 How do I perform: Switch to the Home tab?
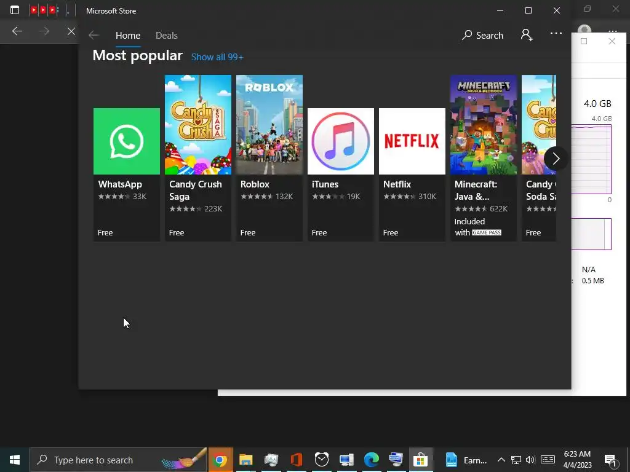coord(128,35)
